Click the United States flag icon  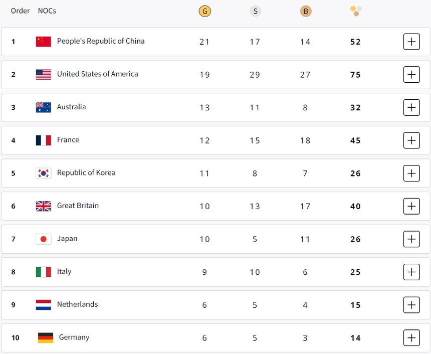click(43, 74)
